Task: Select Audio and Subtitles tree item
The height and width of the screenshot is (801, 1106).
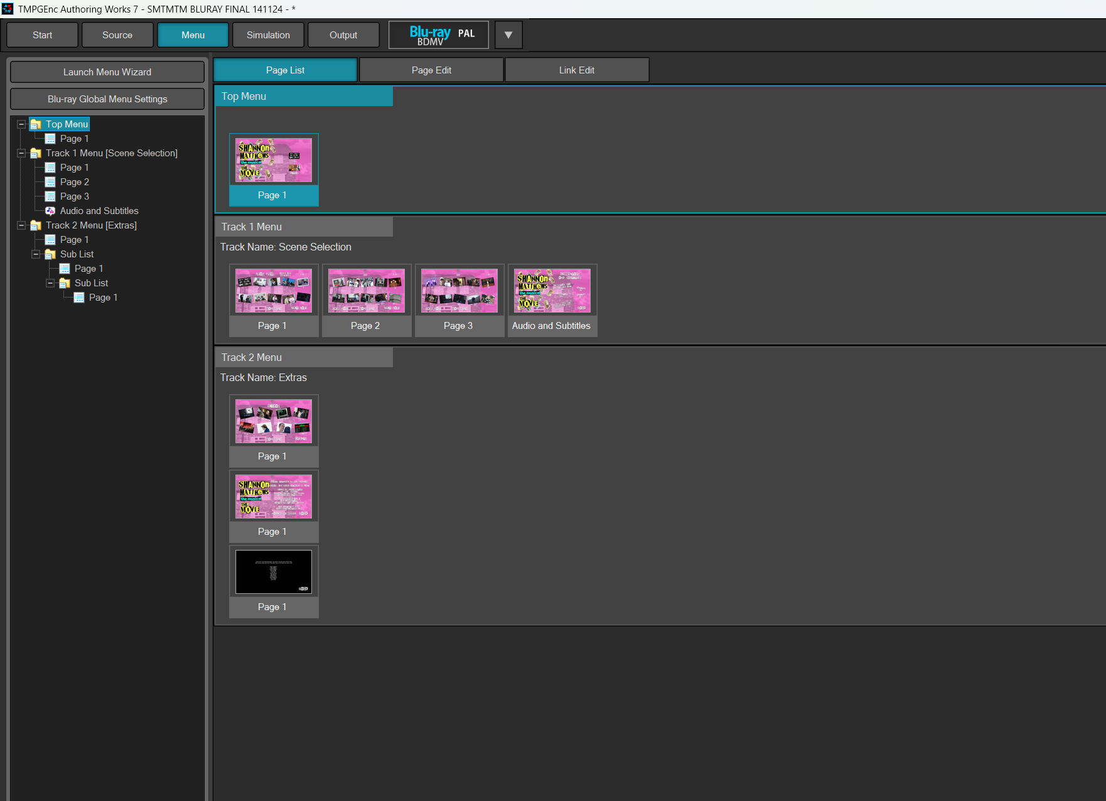Action: point(99,211)
